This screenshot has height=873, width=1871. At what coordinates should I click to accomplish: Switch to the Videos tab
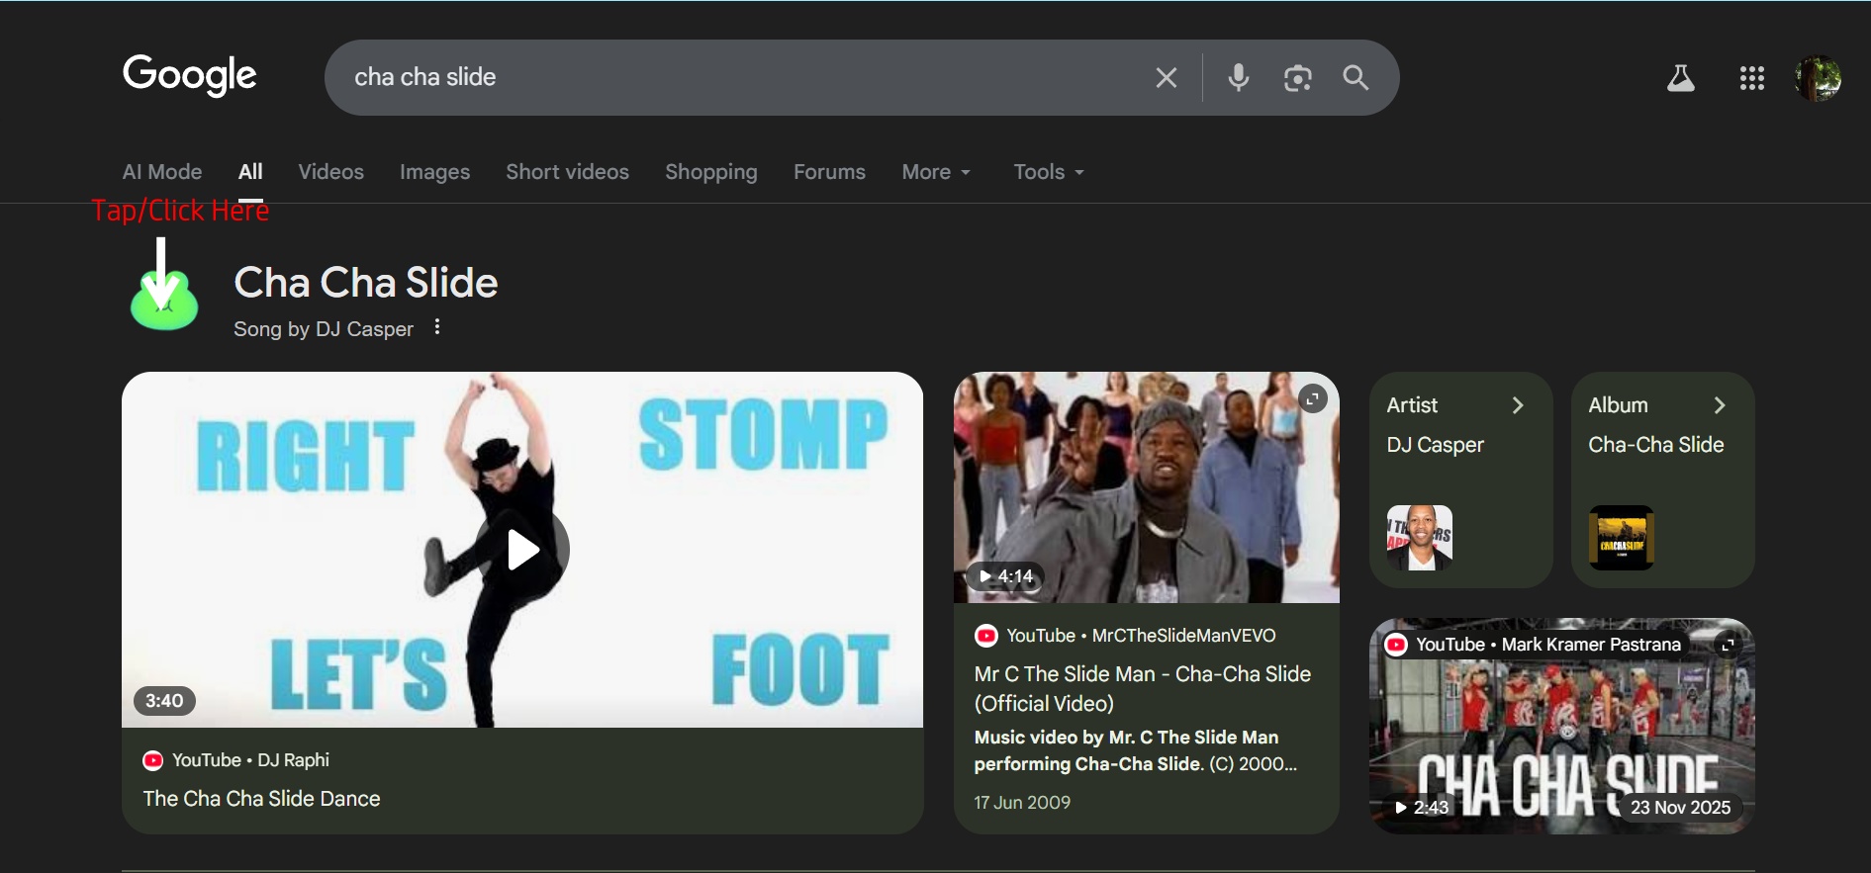point(331,172)
